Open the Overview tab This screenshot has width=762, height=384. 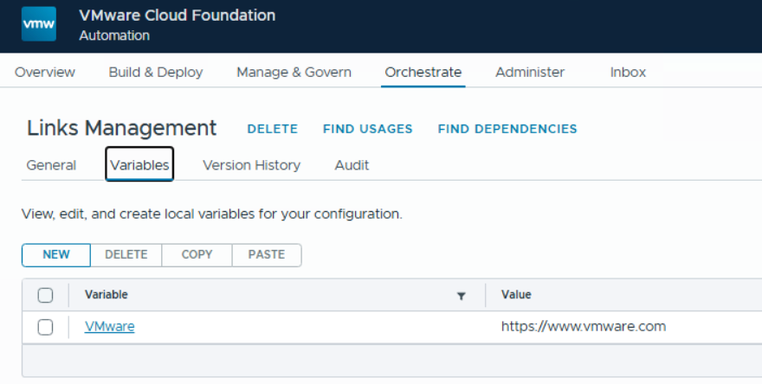click(x=45, y=73)
